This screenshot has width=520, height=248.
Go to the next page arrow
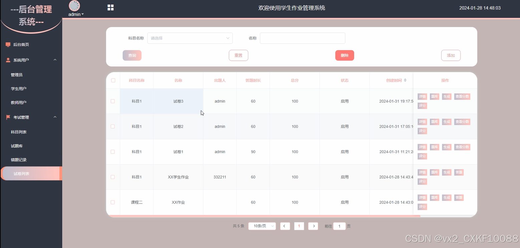pos(313,226)
